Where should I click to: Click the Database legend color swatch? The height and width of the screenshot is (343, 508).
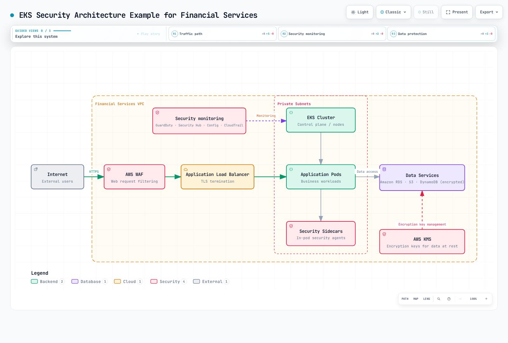(75, 281)
